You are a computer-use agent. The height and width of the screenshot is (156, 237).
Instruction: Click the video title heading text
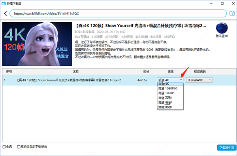140,26
